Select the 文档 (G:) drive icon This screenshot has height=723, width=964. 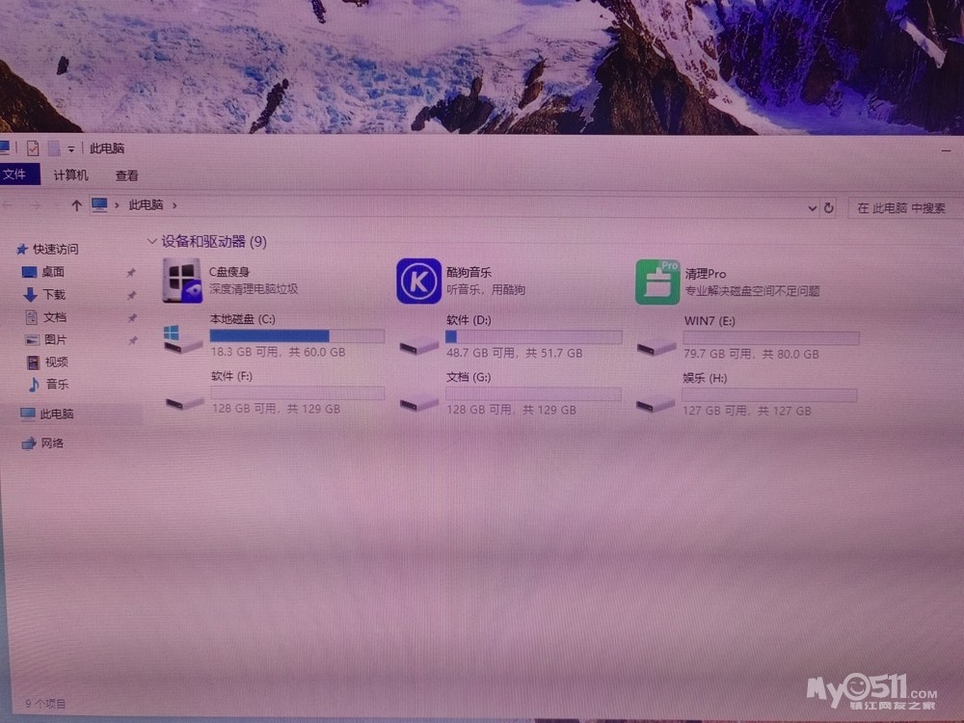coord(418,401)
